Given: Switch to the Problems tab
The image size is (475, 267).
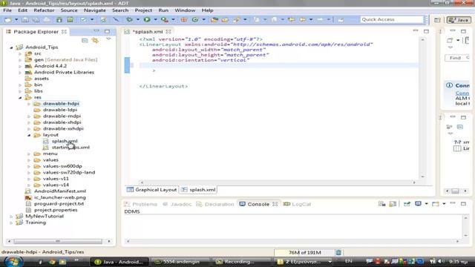Looking at the screenshot, I should [x=141, y=205].
